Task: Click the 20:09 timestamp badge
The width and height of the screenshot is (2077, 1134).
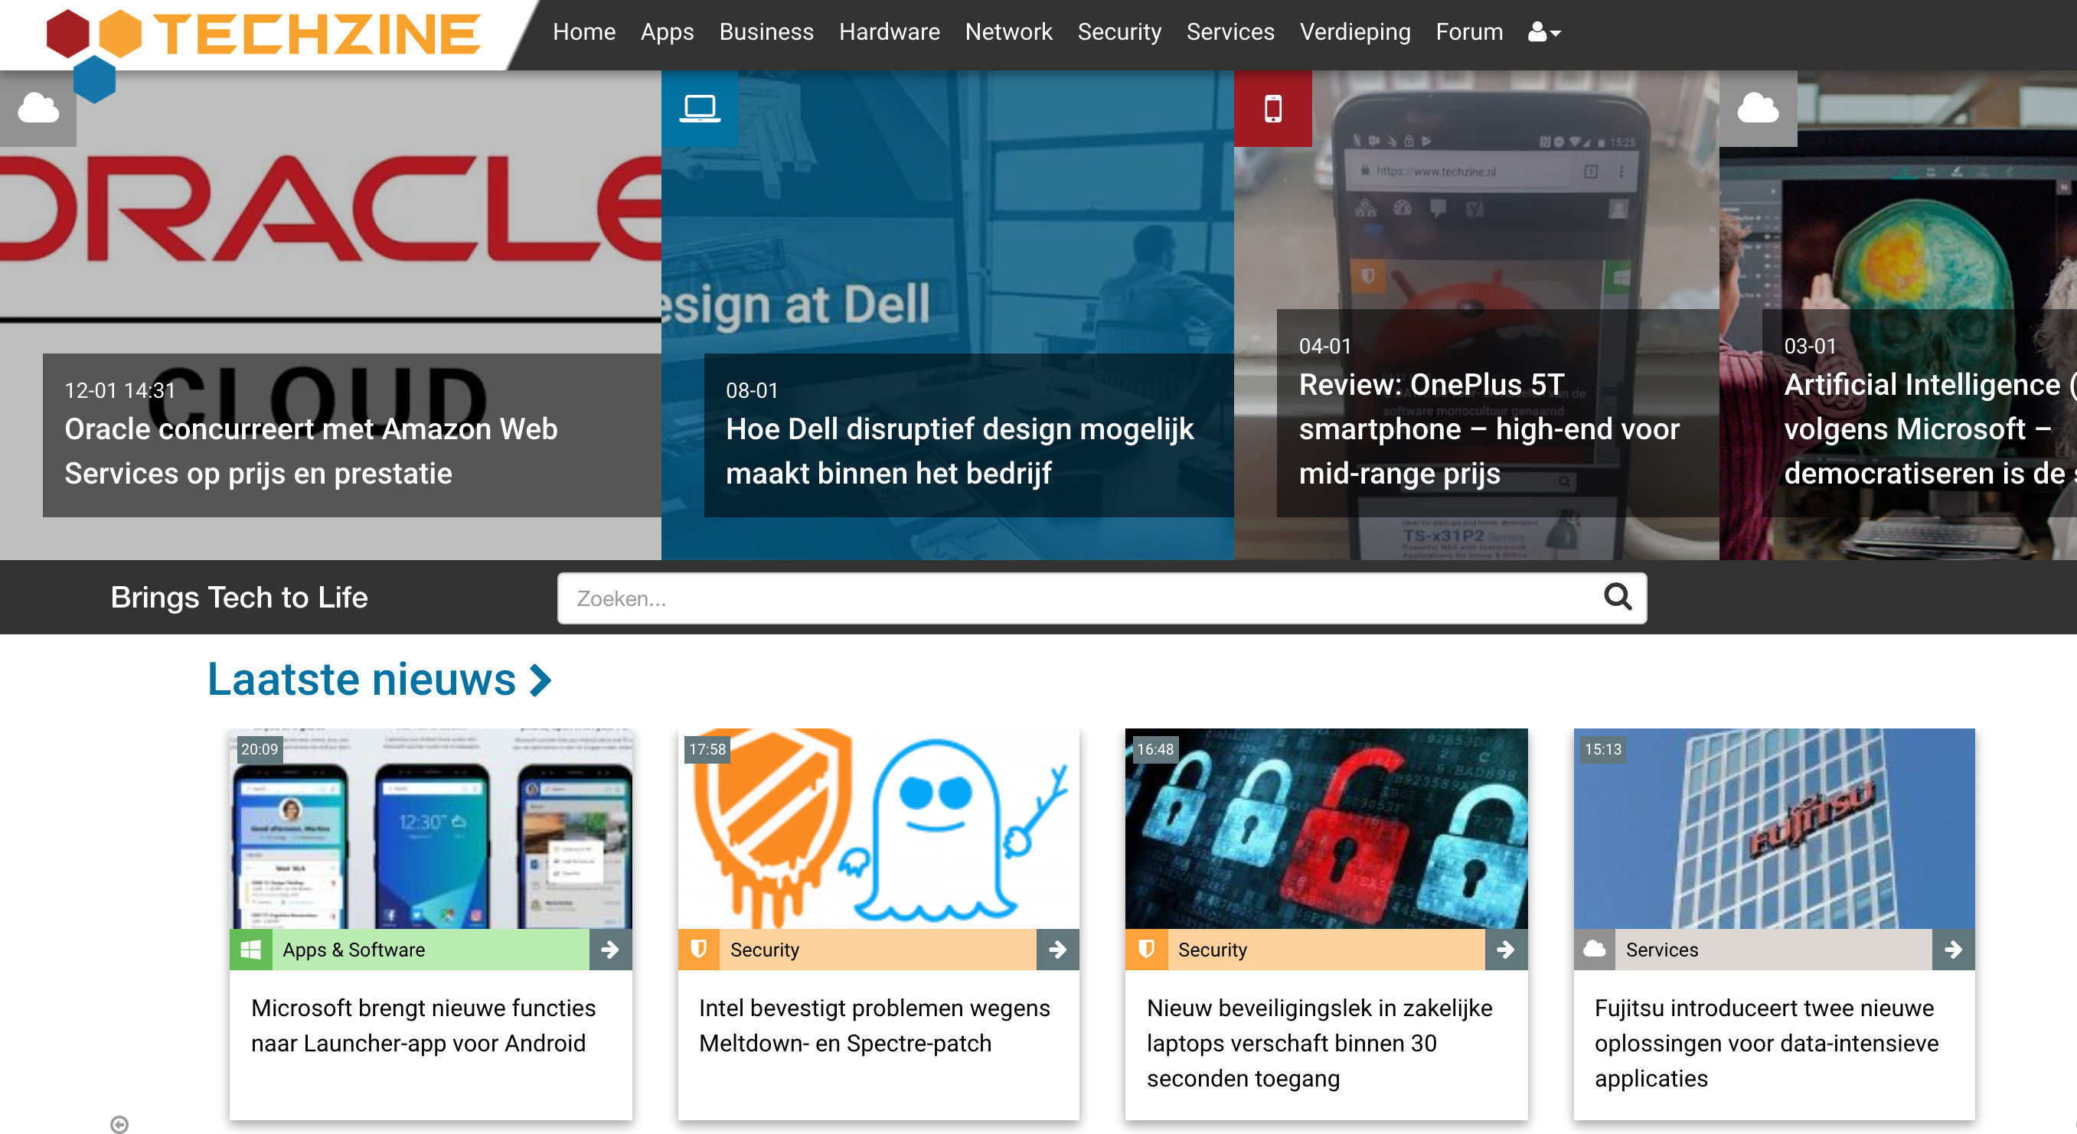Action: (259, 749)
